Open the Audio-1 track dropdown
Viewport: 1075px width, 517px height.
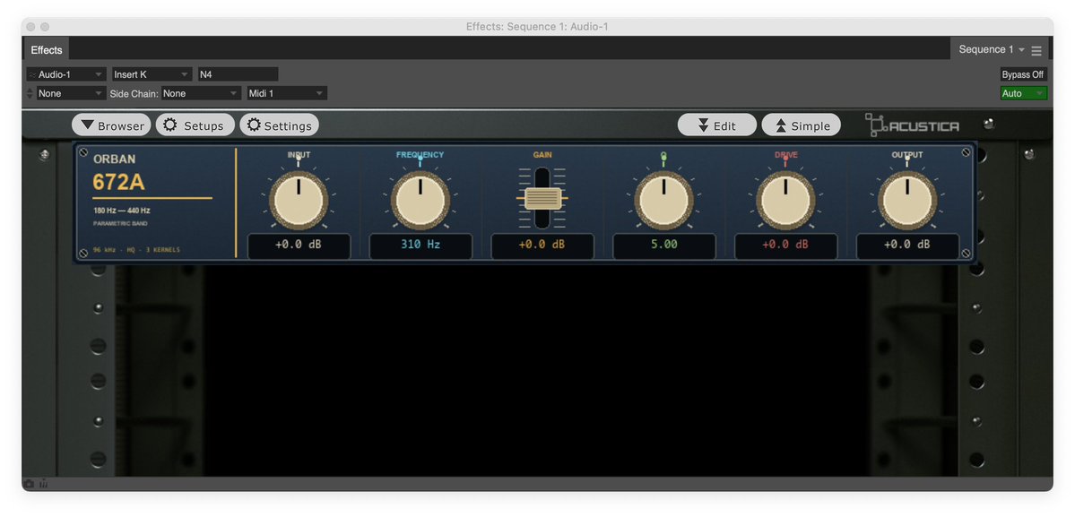pos(66,74)
